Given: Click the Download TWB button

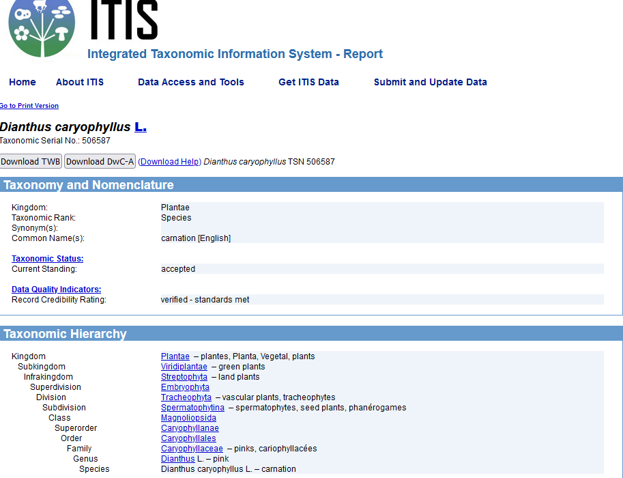Looking at the screenshot, I should point(31,161).
